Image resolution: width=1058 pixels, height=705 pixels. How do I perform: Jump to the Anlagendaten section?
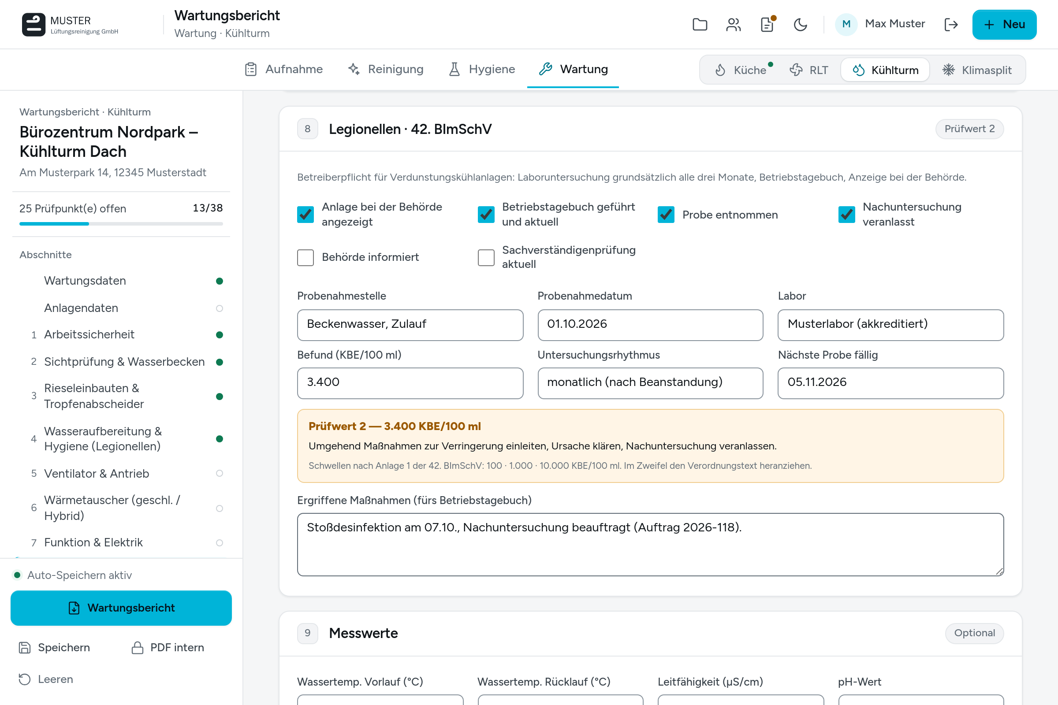(x=121, y=308)
